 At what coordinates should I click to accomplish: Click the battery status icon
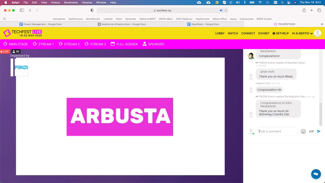pos(252,2)
